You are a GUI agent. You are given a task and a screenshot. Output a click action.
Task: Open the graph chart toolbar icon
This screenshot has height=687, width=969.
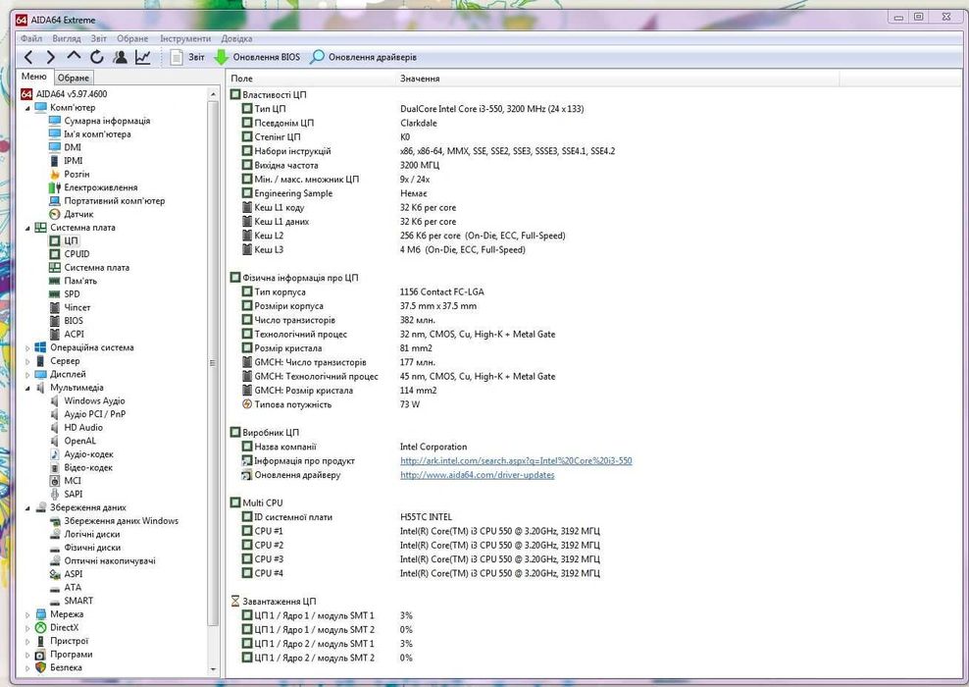(143, 58)
